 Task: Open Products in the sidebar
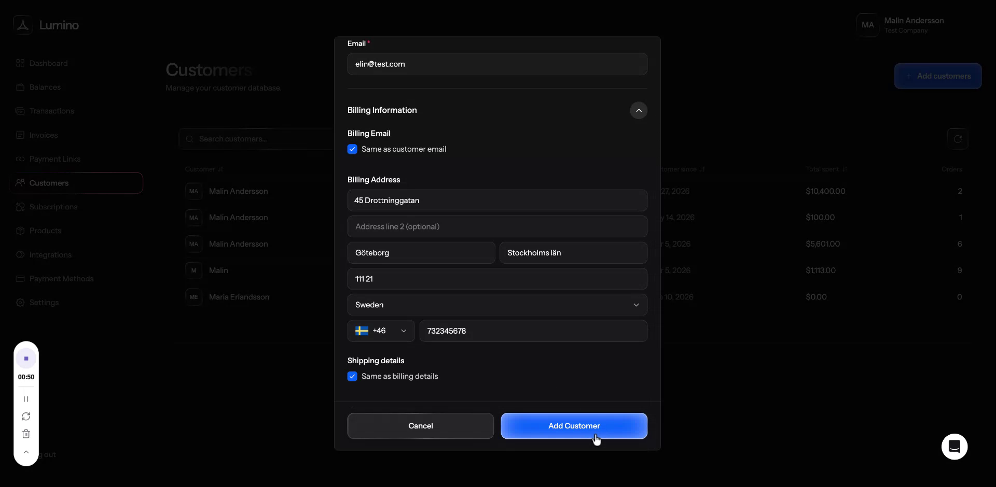click(45, 231)
